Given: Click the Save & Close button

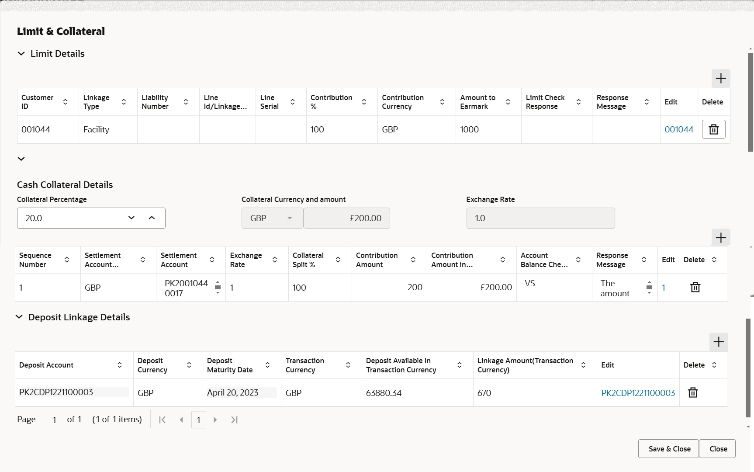Looking at the screenshot, I should pos(669,449).
